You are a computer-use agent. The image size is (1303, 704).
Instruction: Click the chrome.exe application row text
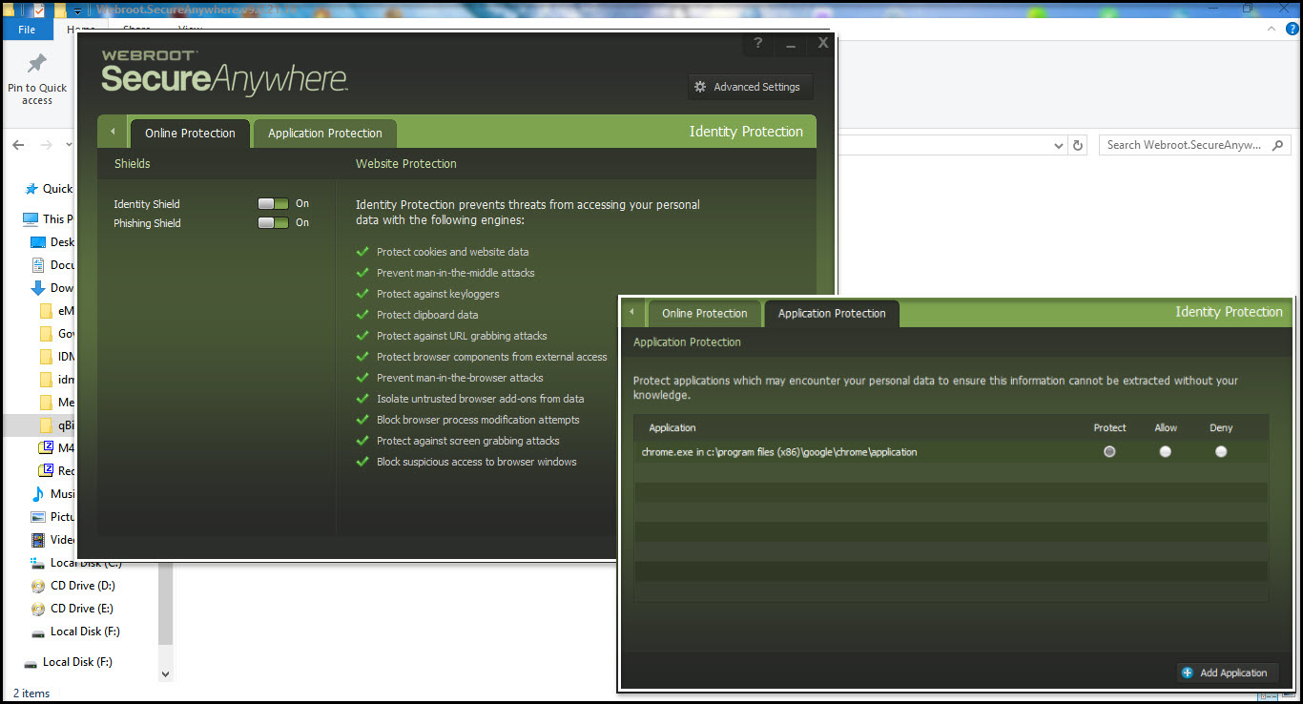[779, 452]
